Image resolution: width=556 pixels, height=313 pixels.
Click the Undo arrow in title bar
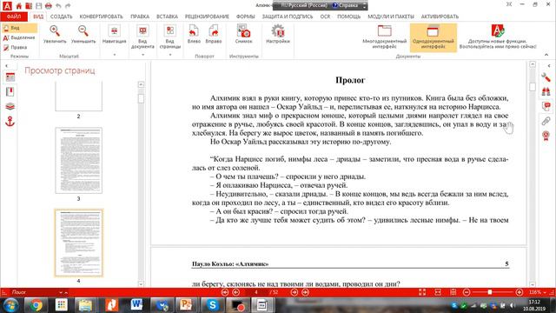click(x=58, y=5)
